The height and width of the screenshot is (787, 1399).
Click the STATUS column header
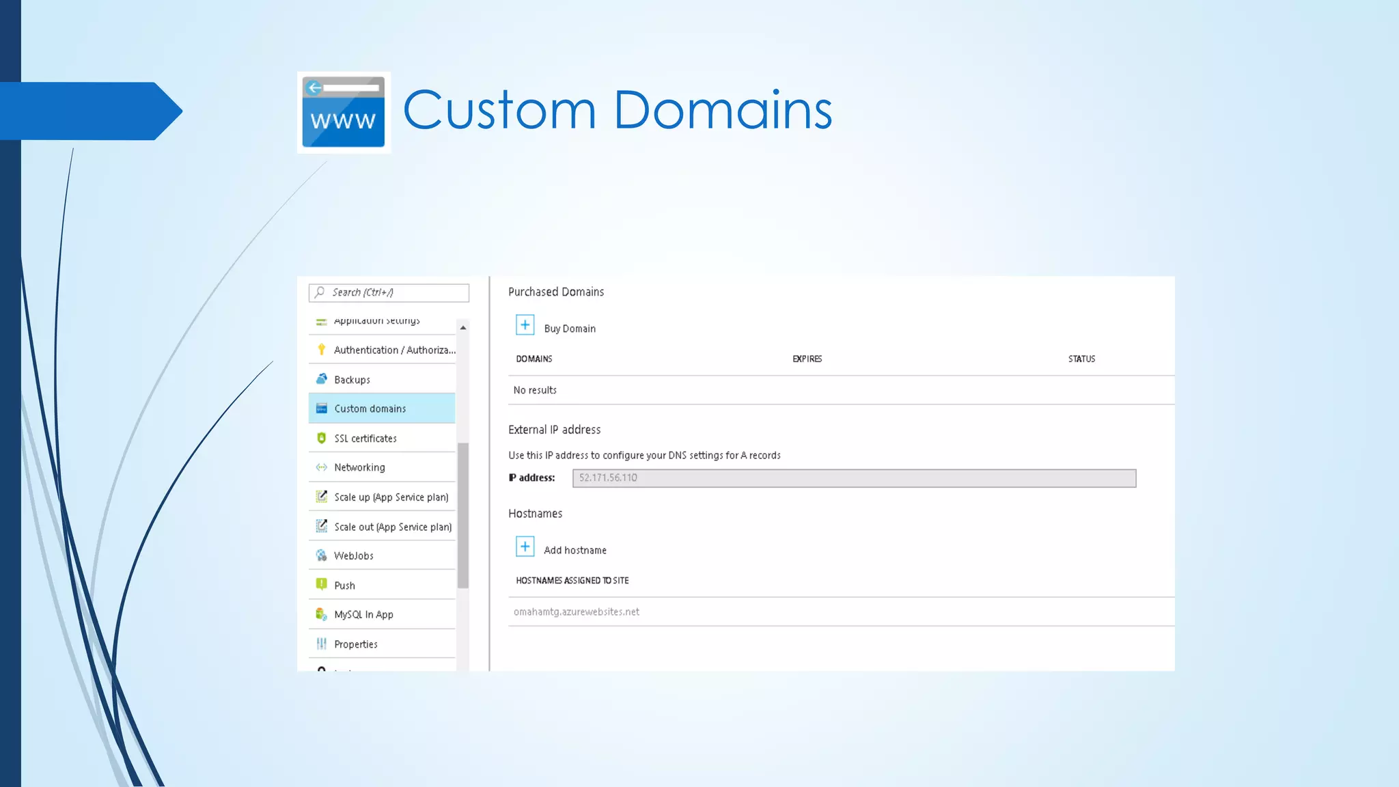click(x=1081, y=359)
